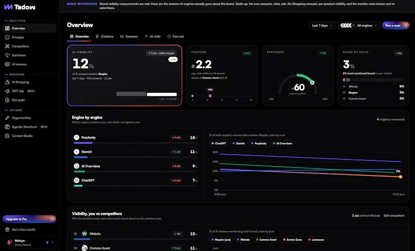Viewport: 415px width, 251px height.
Task: Click the Opportunities sparkle icon
Action: click(7, 118)
